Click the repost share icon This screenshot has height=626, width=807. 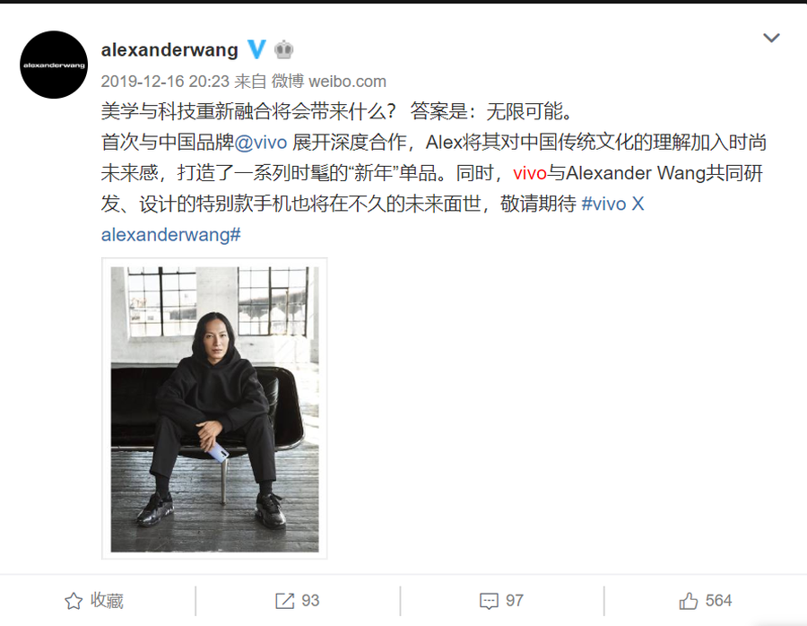[284, 601]
